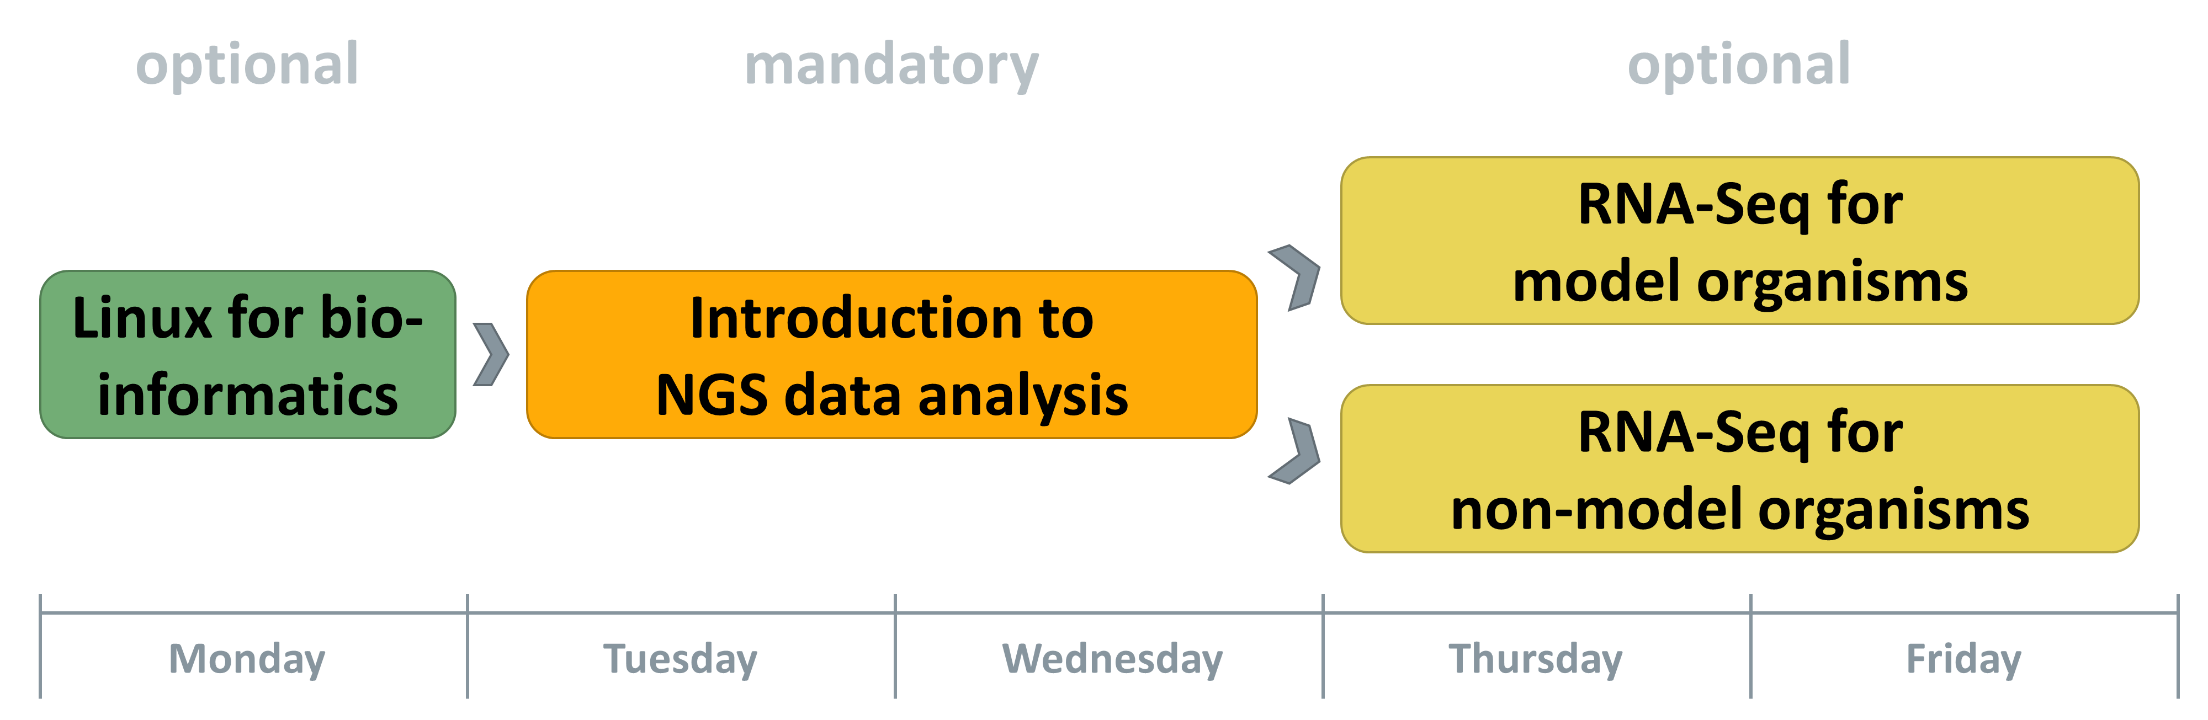
Task: Select the Tuesday label on timeline
Action: click(681, 660)
